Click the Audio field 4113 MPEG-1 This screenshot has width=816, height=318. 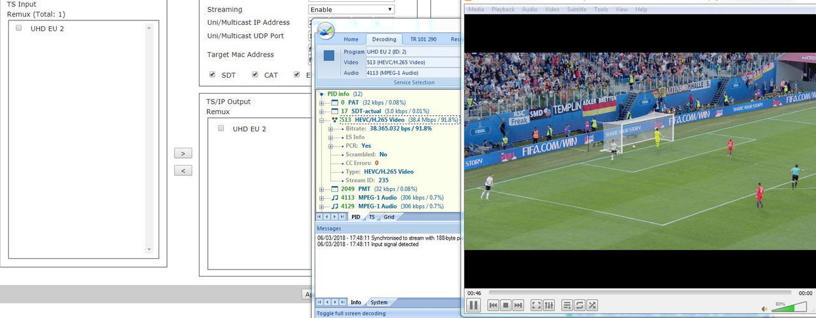coord(412,73)
